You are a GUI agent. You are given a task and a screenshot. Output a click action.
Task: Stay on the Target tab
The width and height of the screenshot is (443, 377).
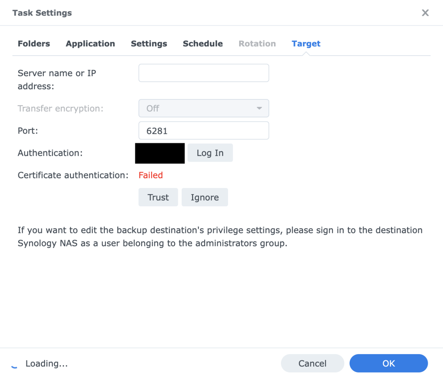(x=306, y=44)
